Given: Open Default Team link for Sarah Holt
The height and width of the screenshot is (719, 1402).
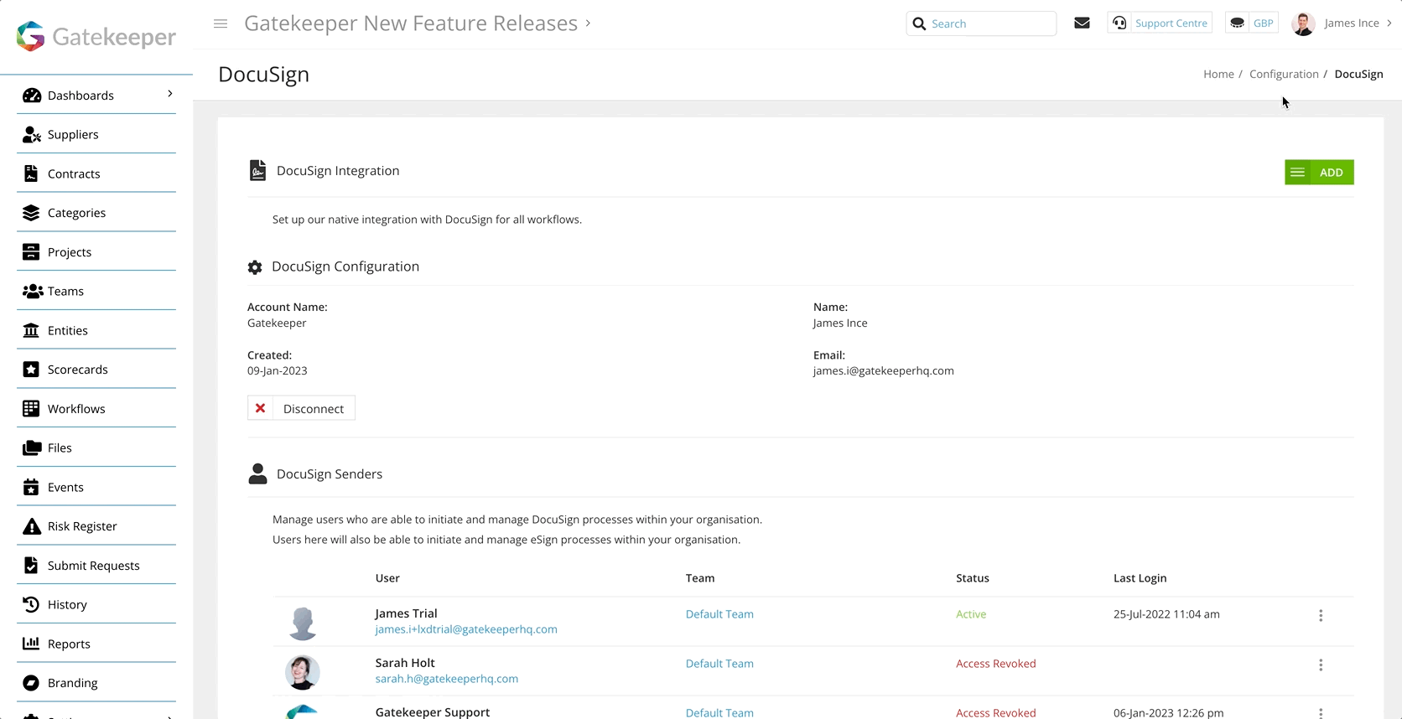Looking at the screenshot, I should click(x=719, y=664).
